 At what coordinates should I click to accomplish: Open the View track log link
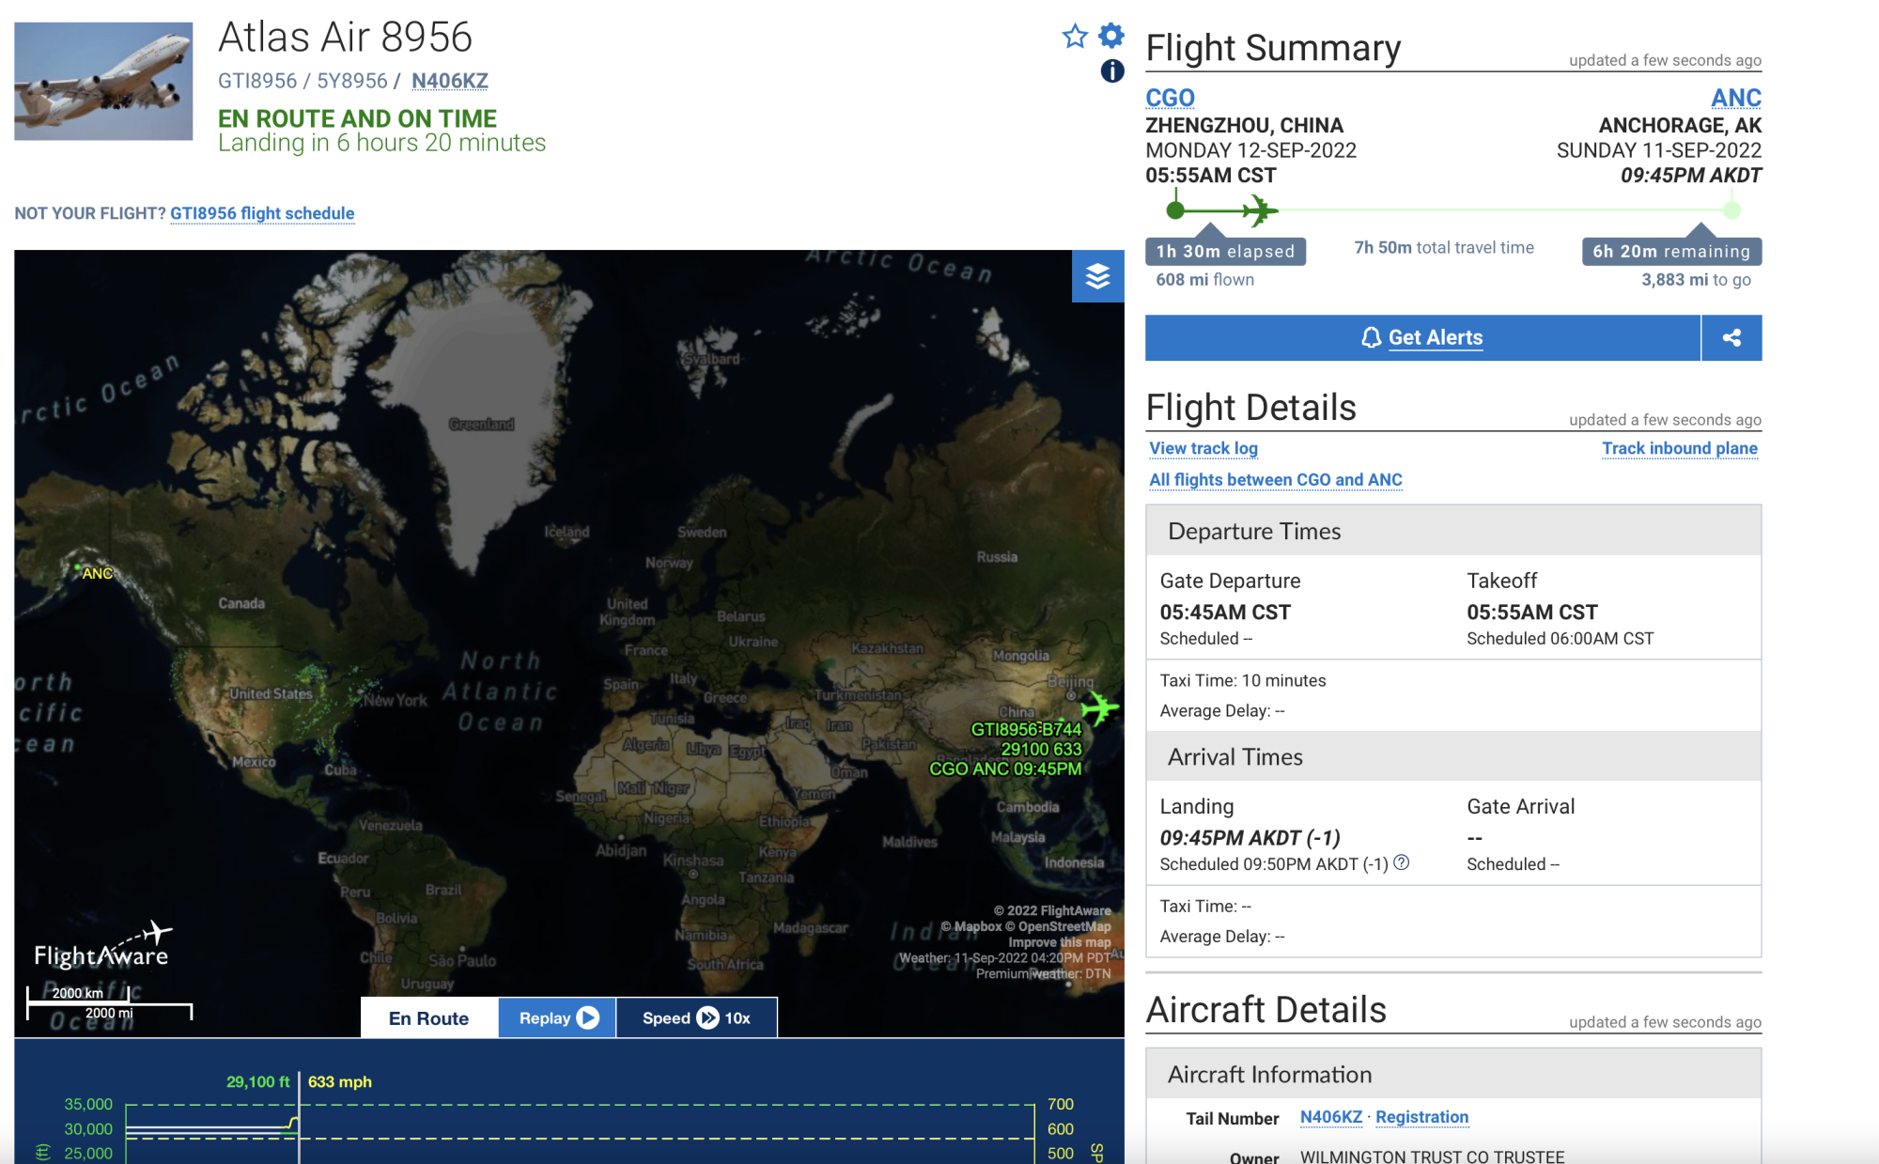pyautogui.click(x=1203, y=448)
